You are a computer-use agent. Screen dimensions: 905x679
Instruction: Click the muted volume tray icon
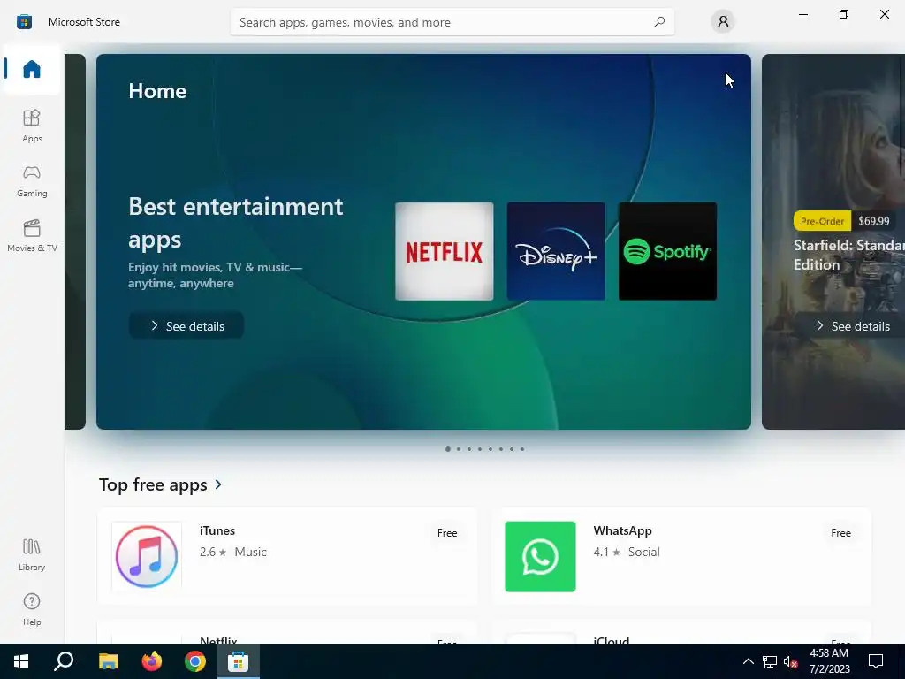[x=790, y=661]
